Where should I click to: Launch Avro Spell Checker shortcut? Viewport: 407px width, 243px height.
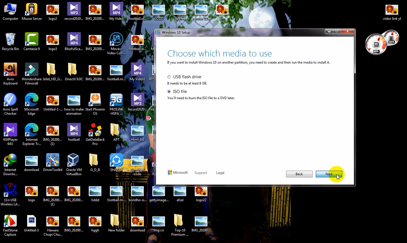coord(10,104)
